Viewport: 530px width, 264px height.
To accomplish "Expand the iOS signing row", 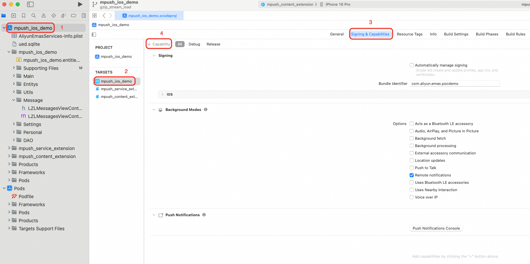I will pos(163,94).
